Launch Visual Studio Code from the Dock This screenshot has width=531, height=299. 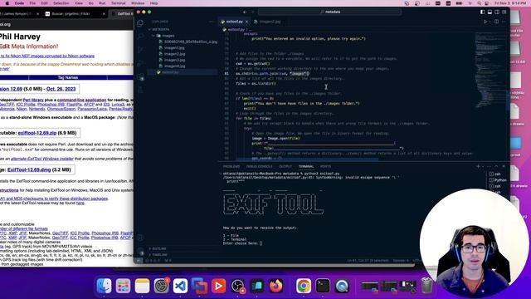tap(181, 286)
